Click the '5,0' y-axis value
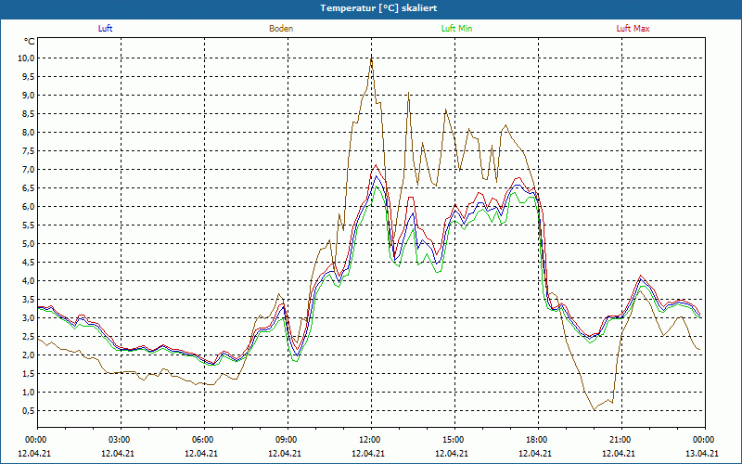The width and height of the screenshot is (742, 464). point(29,244)
